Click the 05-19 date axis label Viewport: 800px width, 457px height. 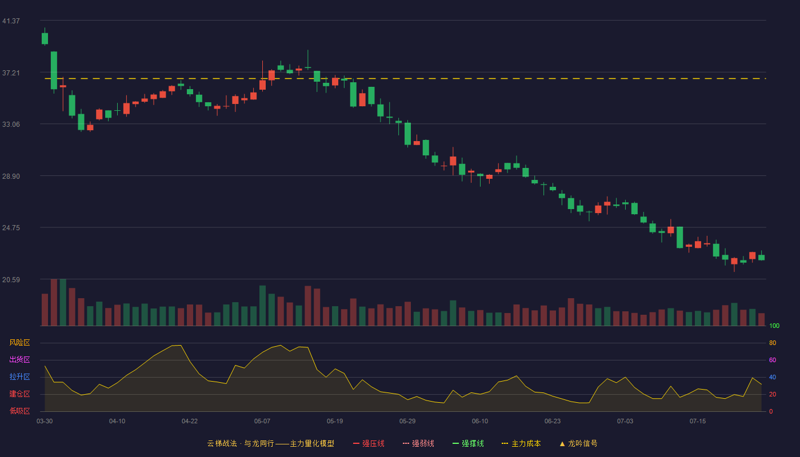click(335, 421)
